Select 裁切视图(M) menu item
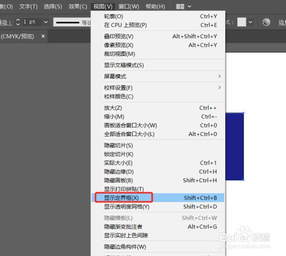 pos(158,54)
